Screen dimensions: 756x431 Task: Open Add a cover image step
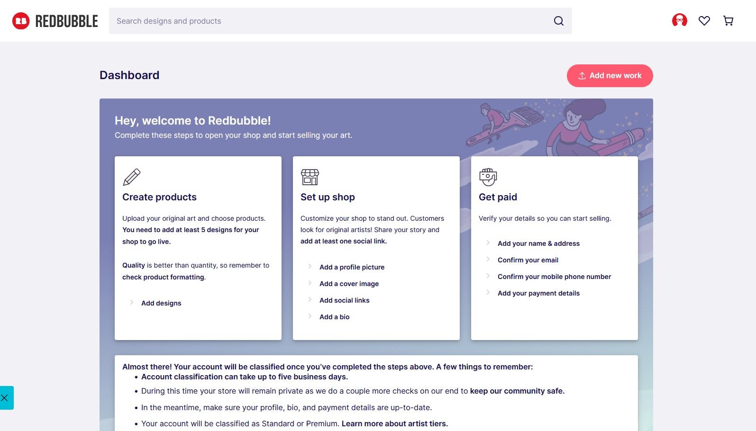349,284
